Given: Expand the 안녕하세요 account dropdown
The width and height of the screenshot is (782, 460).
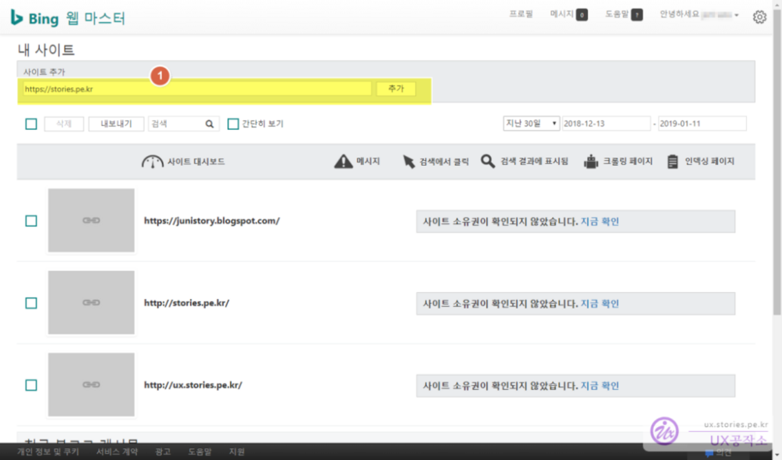Looking at the screenshot, I should pos(699,15).
